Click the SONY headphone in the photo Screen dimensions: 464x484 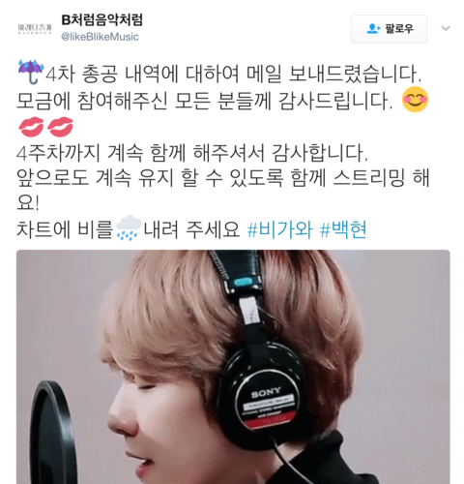pyautogui.click(x=264, y=355)
